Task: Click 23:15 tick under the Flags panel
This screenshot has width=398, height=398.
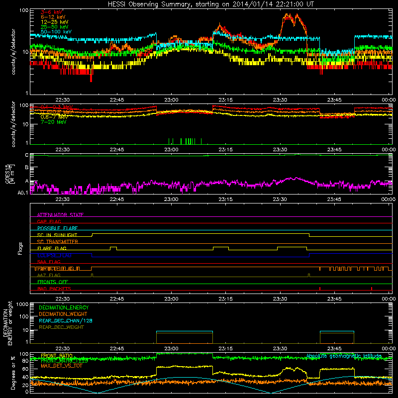Action: pyautogui.click(x=226, y=299)
